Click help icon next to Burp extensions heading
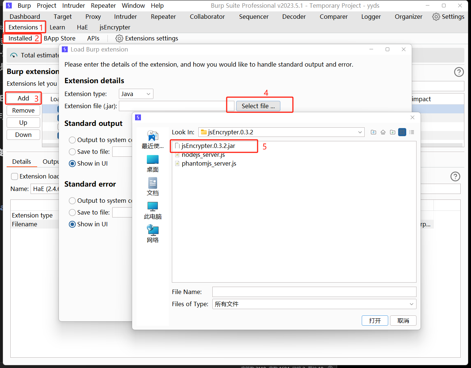The height and width of the screenshot is (368, 471). [x=459, y=72]
